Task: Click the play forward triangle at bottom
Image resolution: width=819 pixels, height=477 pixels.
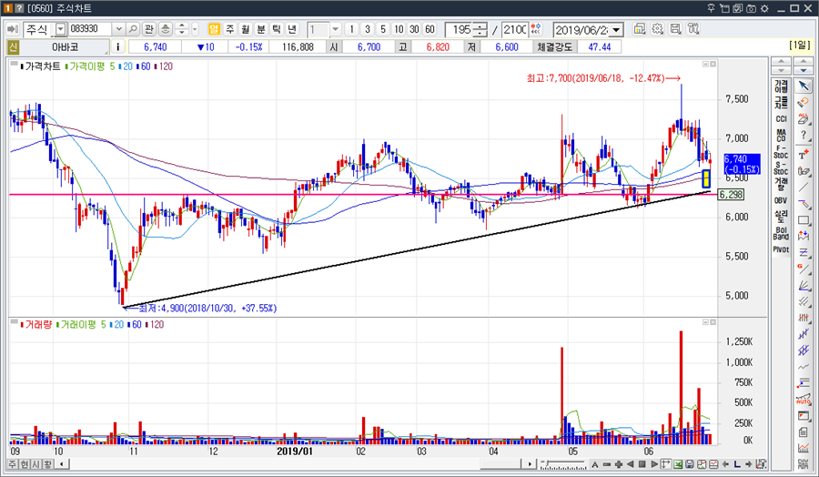Action: (654, 464)
